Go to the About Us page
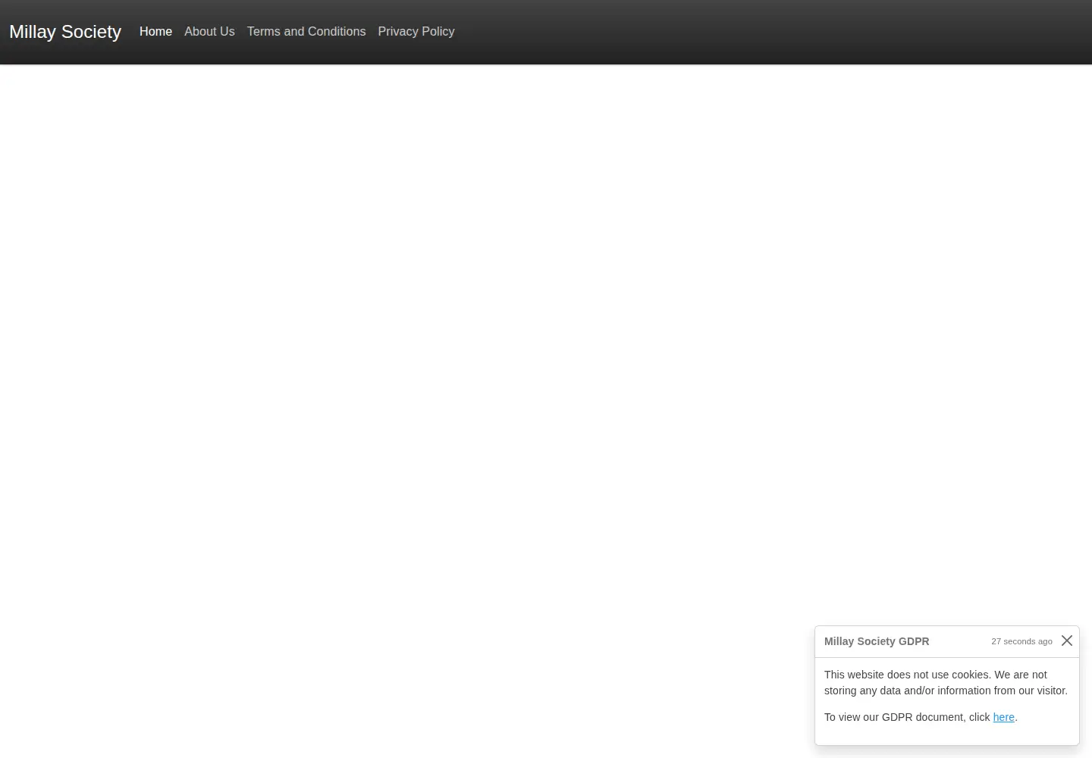 (209, 31)
